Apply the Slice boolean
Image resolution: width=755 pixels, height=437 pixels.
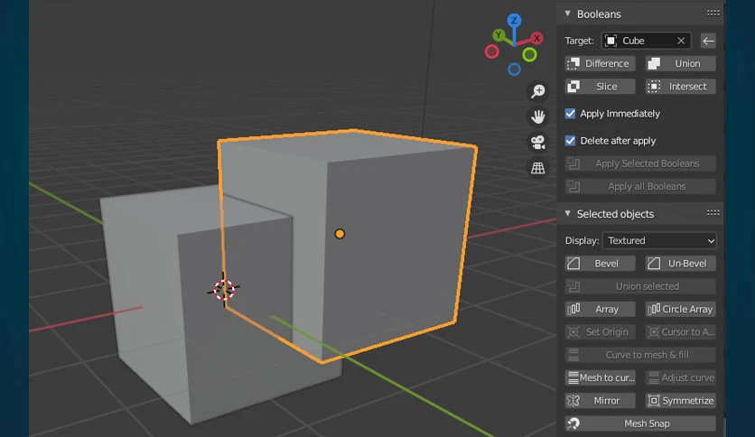(600, 87)
